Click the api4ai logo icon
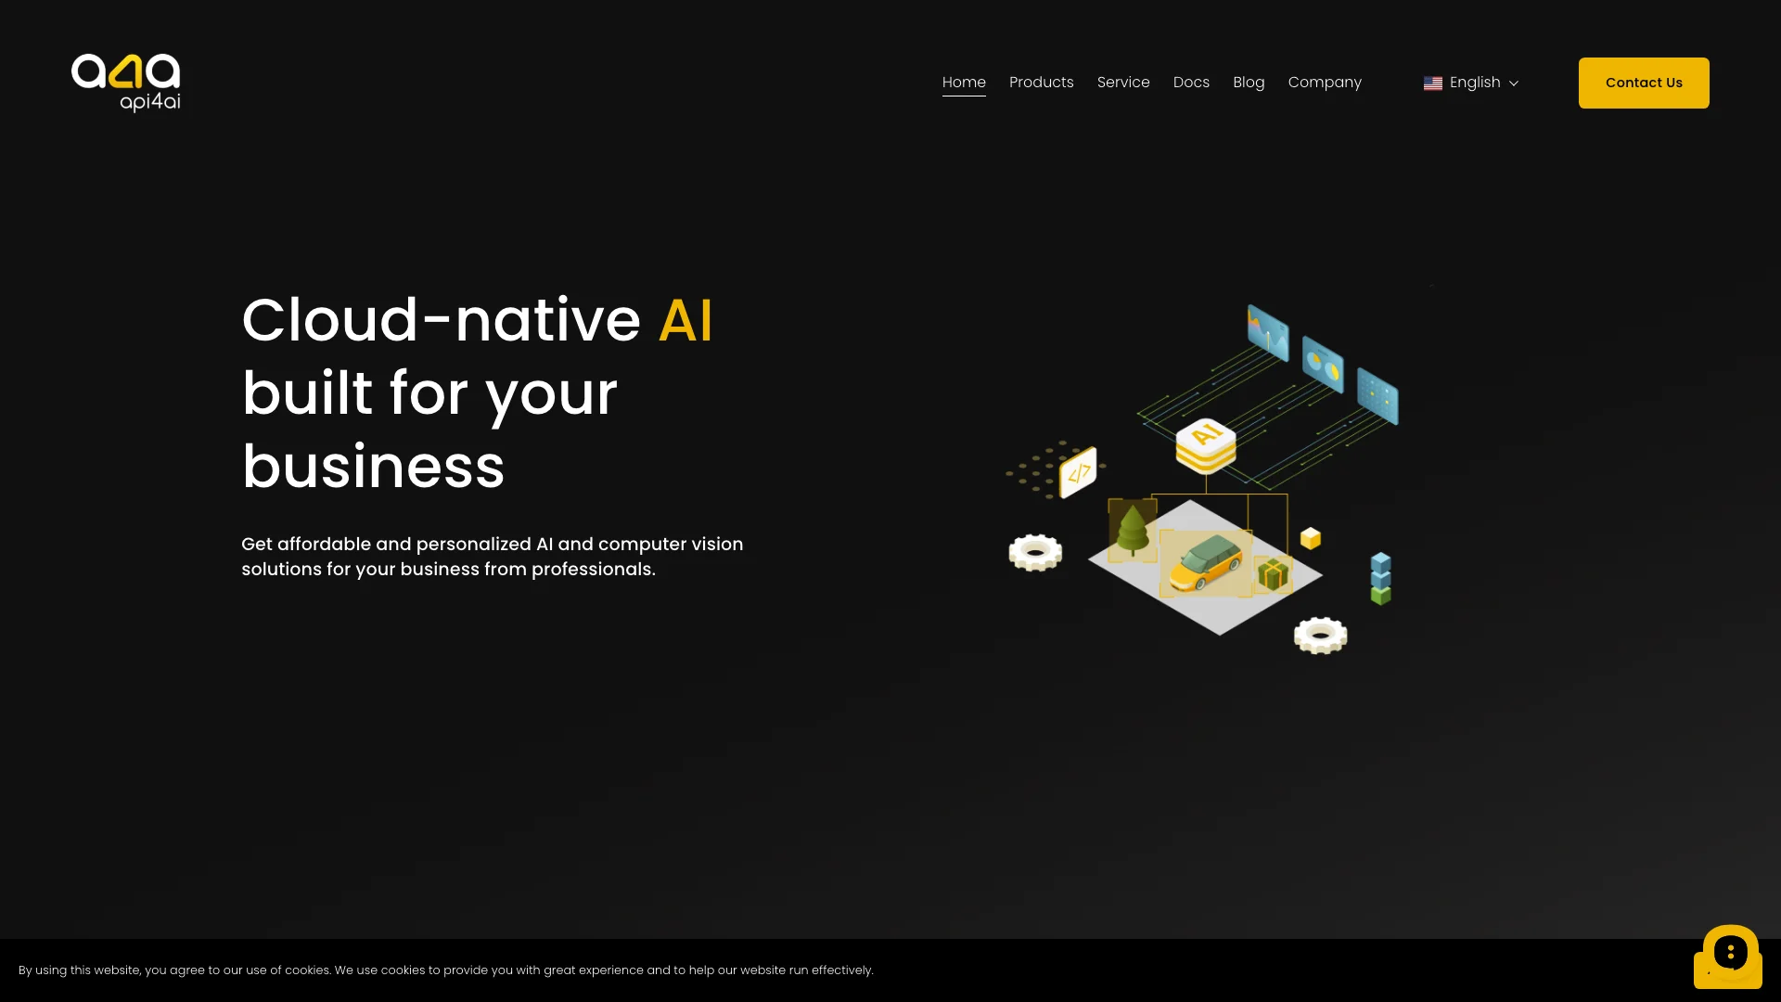This screenshot has height=1002, width=1781. [126, 82]
